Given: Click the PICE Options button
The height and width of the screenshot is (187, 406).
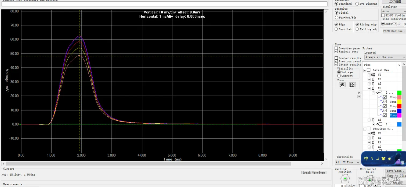Looking at the screenshot, I should click(394, 31).
